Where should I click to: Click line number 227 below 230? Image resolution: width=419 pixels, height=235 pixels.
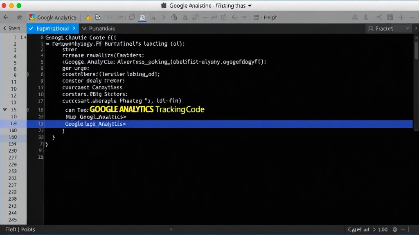point(13,158)
